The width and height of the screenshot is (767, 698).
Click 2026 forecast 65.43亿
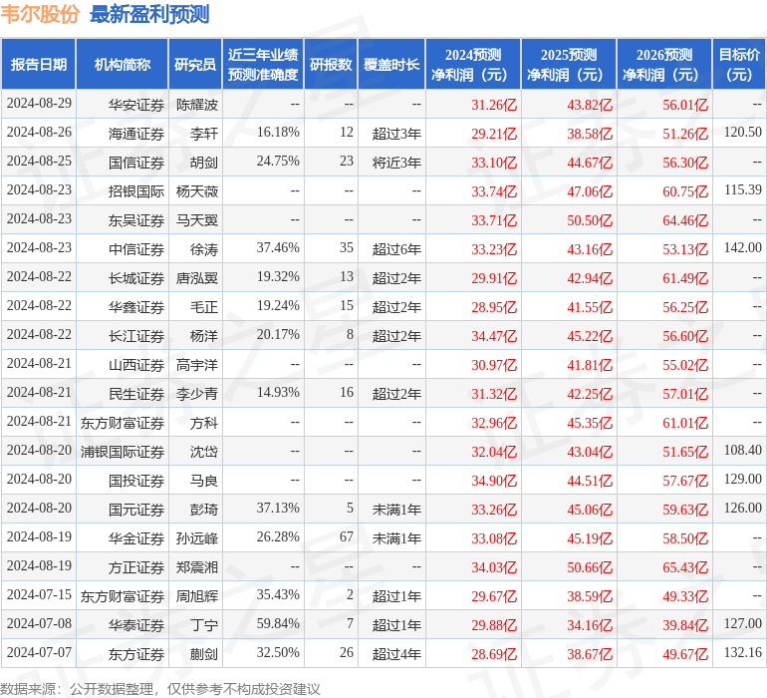pyautogui.click(x=685, y=566)
